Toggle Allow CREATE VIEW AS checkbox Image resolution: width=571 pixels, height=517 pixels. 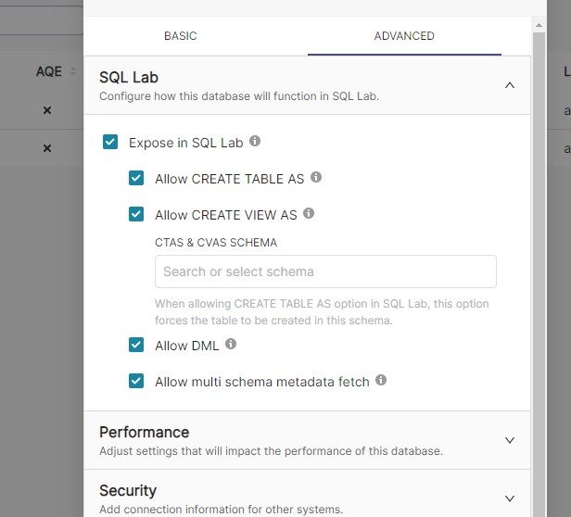pyautogui.click(x=136, y=214)
